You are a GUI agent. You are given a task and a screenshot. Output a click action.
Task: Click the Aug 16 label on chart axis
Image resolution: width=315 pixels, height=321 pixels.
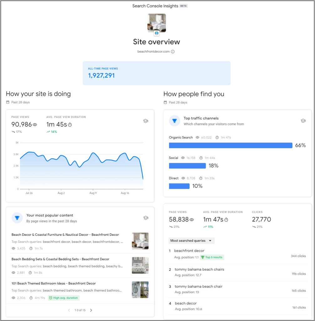(125, 193)
